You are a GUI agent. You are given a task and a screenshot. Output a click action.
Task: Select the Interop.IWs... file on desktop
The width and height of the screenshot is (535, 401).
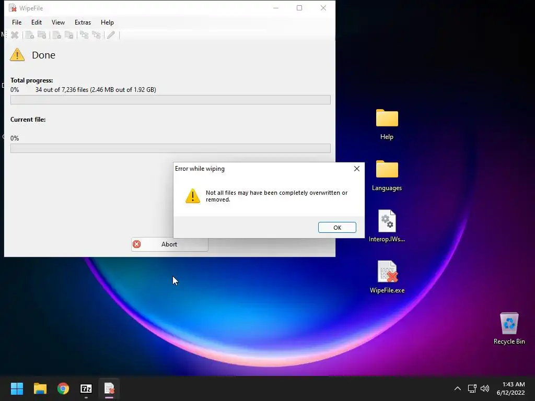(387, 226)
